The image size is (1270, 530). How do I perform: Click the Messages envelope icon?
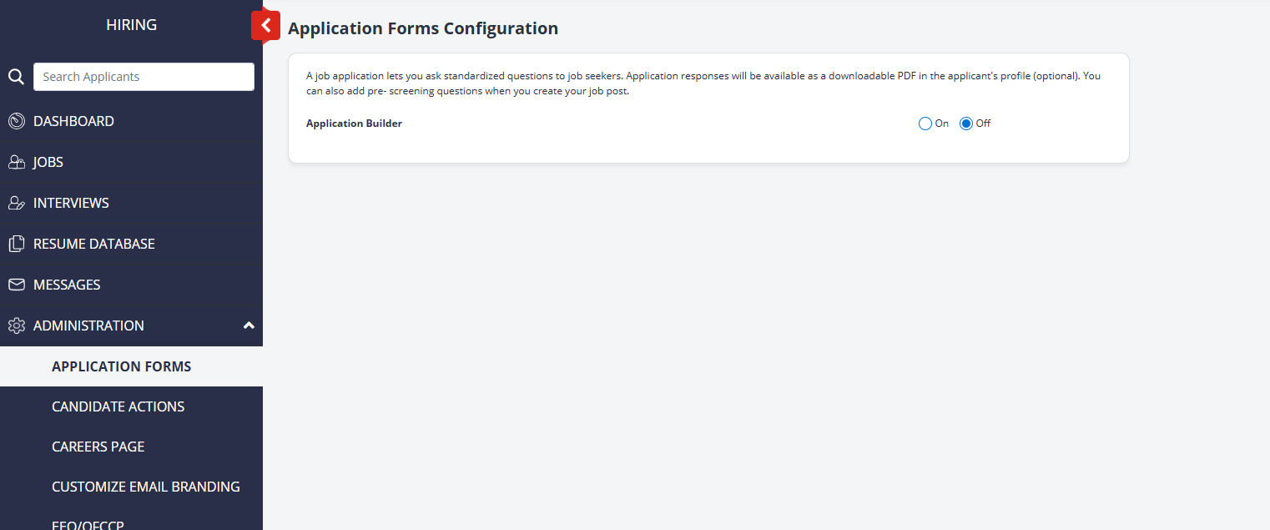click(16, 285)
